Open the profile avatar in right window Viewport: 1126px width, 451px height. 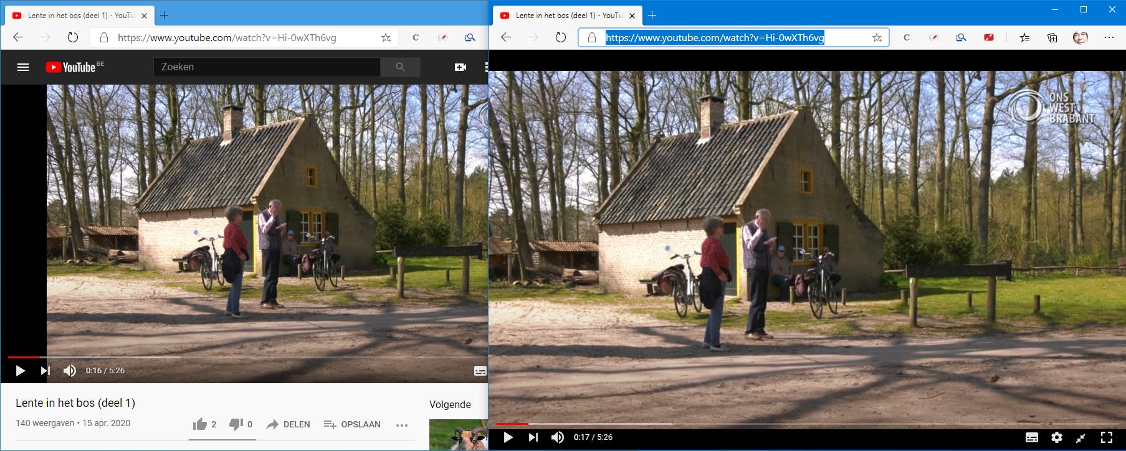tap(1081, 37)
